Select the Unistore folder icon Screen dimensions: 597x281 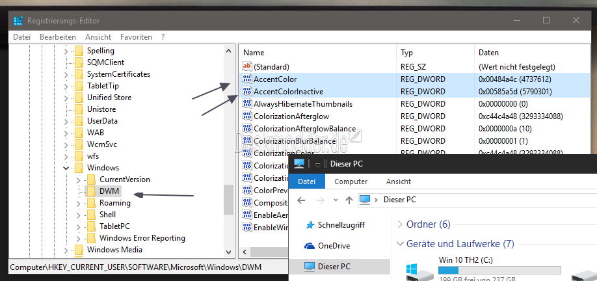[79, 109]
